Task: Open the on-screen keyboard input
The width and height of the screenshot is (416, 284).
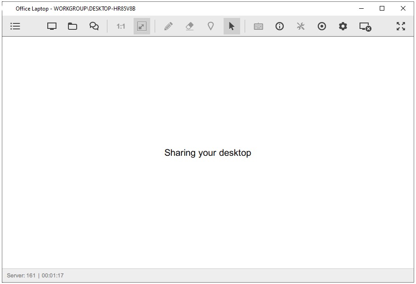Action: (x=258, y=26)
